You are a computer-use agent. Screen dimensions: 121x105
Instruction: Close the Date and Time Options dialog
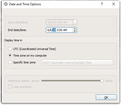click(114, 4)
